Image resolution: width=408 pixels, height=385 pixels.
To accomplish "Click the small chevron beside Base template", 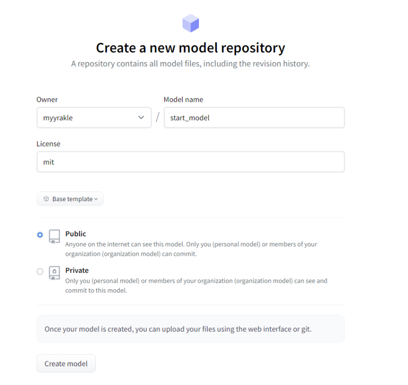I will 96,199.
